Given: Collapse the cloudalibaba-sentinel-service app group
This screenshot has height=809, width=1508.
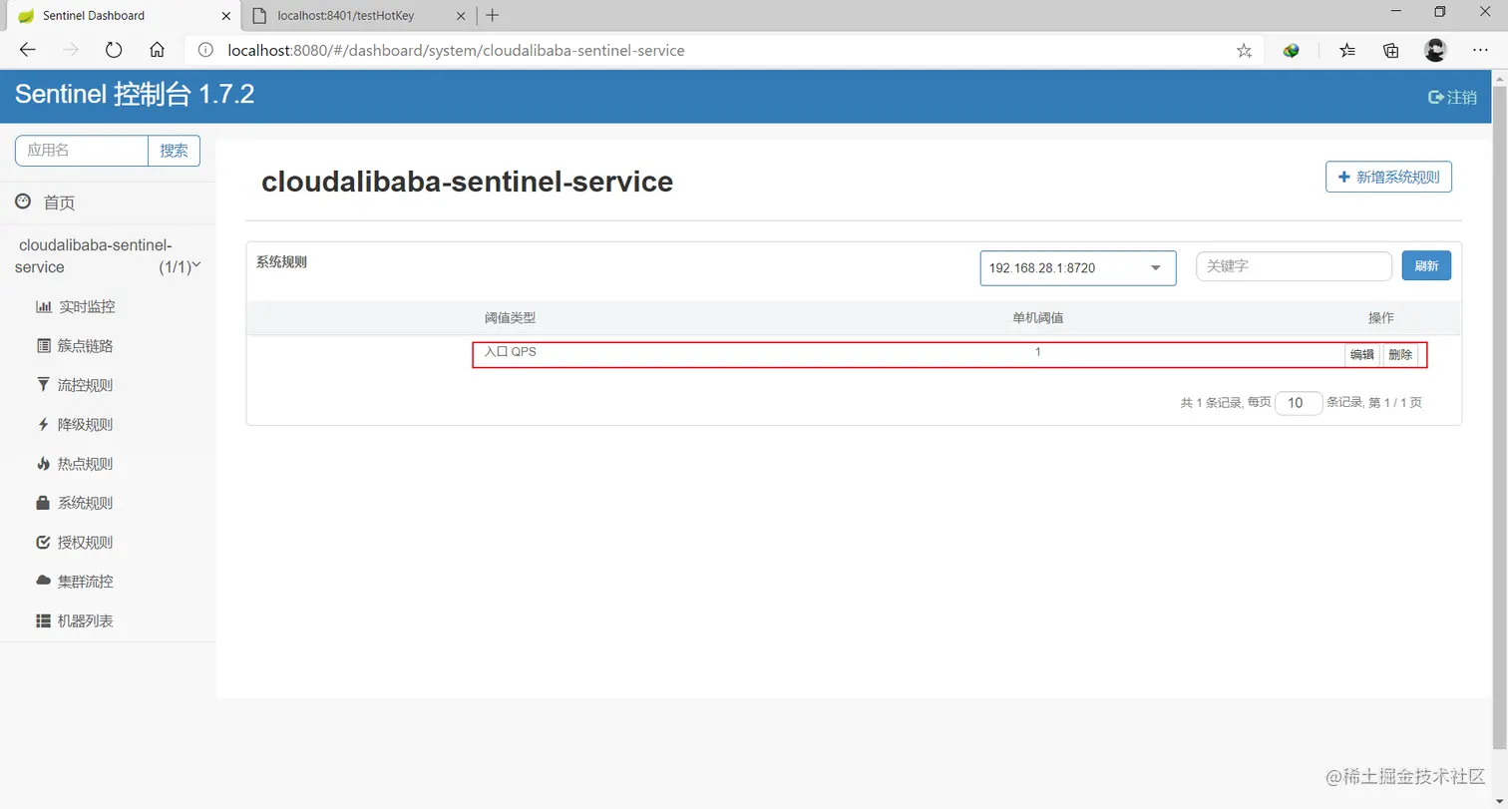Looking at the screenshot, I should click(108, 256).
